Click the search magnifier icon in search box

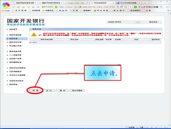click(x=161, y=7)
